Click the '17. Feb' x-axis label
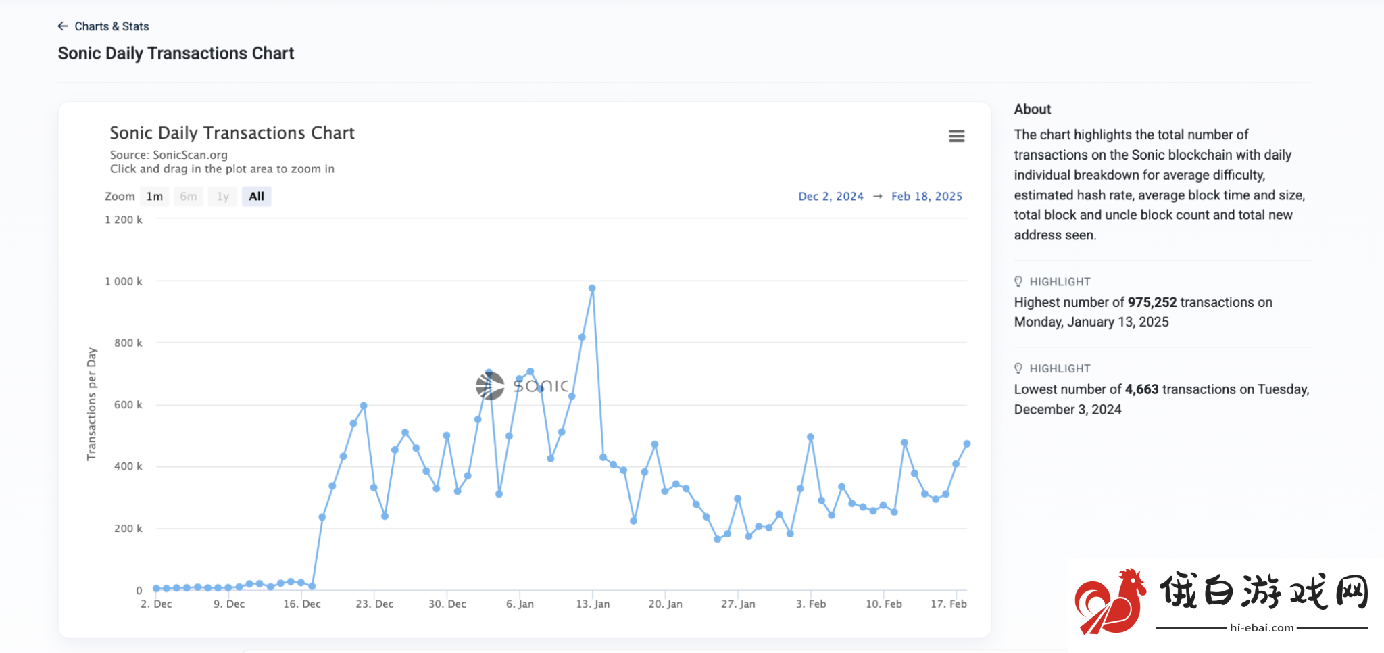This screenshot has height=653, width=1384. (949, 604)
